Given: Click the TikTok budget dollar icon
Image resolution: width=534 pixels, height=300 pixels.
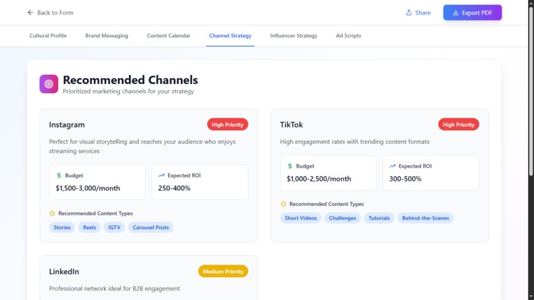Looking at the screenshot, I should pos(290,166).
